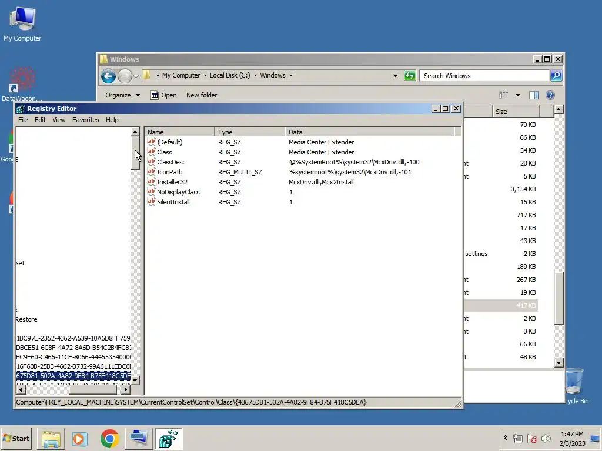Click the Registry Editor taskbar button

pos(168,439)
